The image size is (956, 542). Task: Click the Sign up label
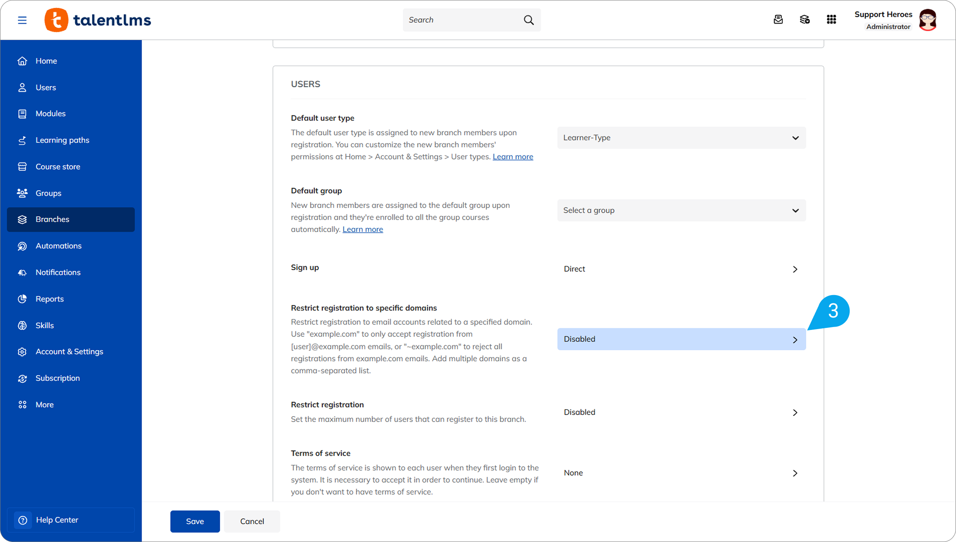coord(305,268)
